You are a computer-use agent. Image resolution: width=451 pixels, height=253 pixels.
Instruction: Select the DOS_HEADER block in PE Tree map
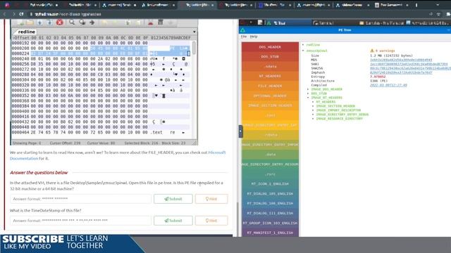[270, 47]
